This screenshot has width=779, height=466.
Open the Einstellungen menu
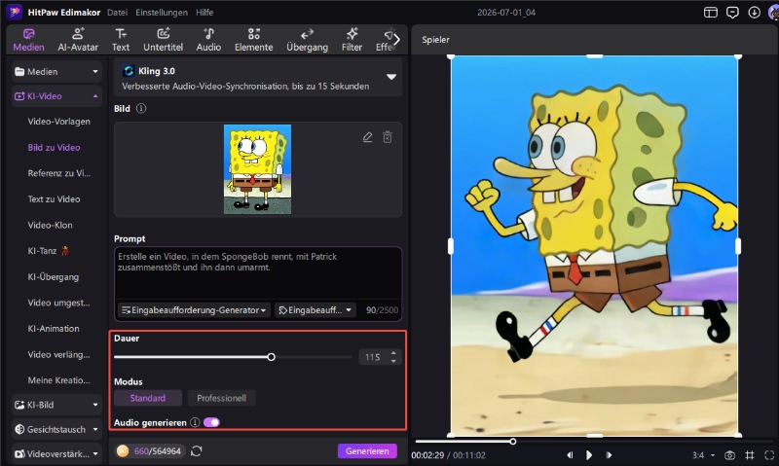click(x=162, y=13)
